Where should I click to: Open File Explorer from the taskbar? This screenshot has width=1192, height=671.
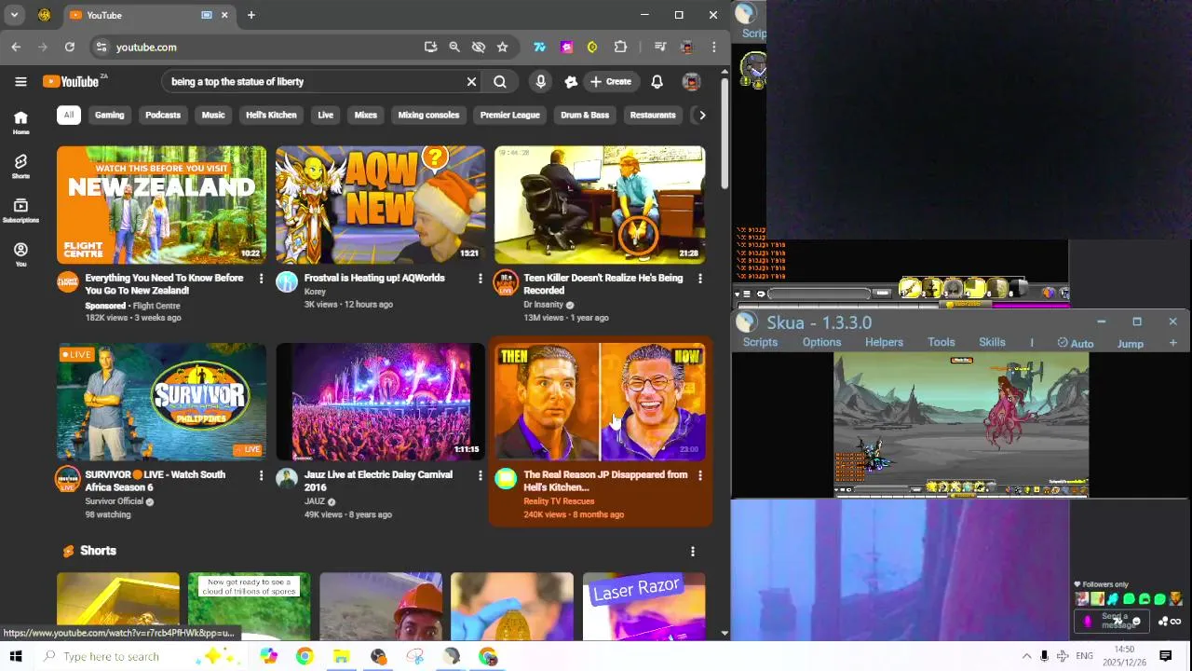pyautogui.click(x=341, y=656)
